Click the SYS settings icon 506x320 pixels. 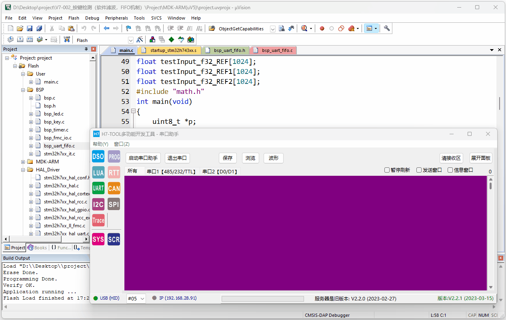pos(98,239)
